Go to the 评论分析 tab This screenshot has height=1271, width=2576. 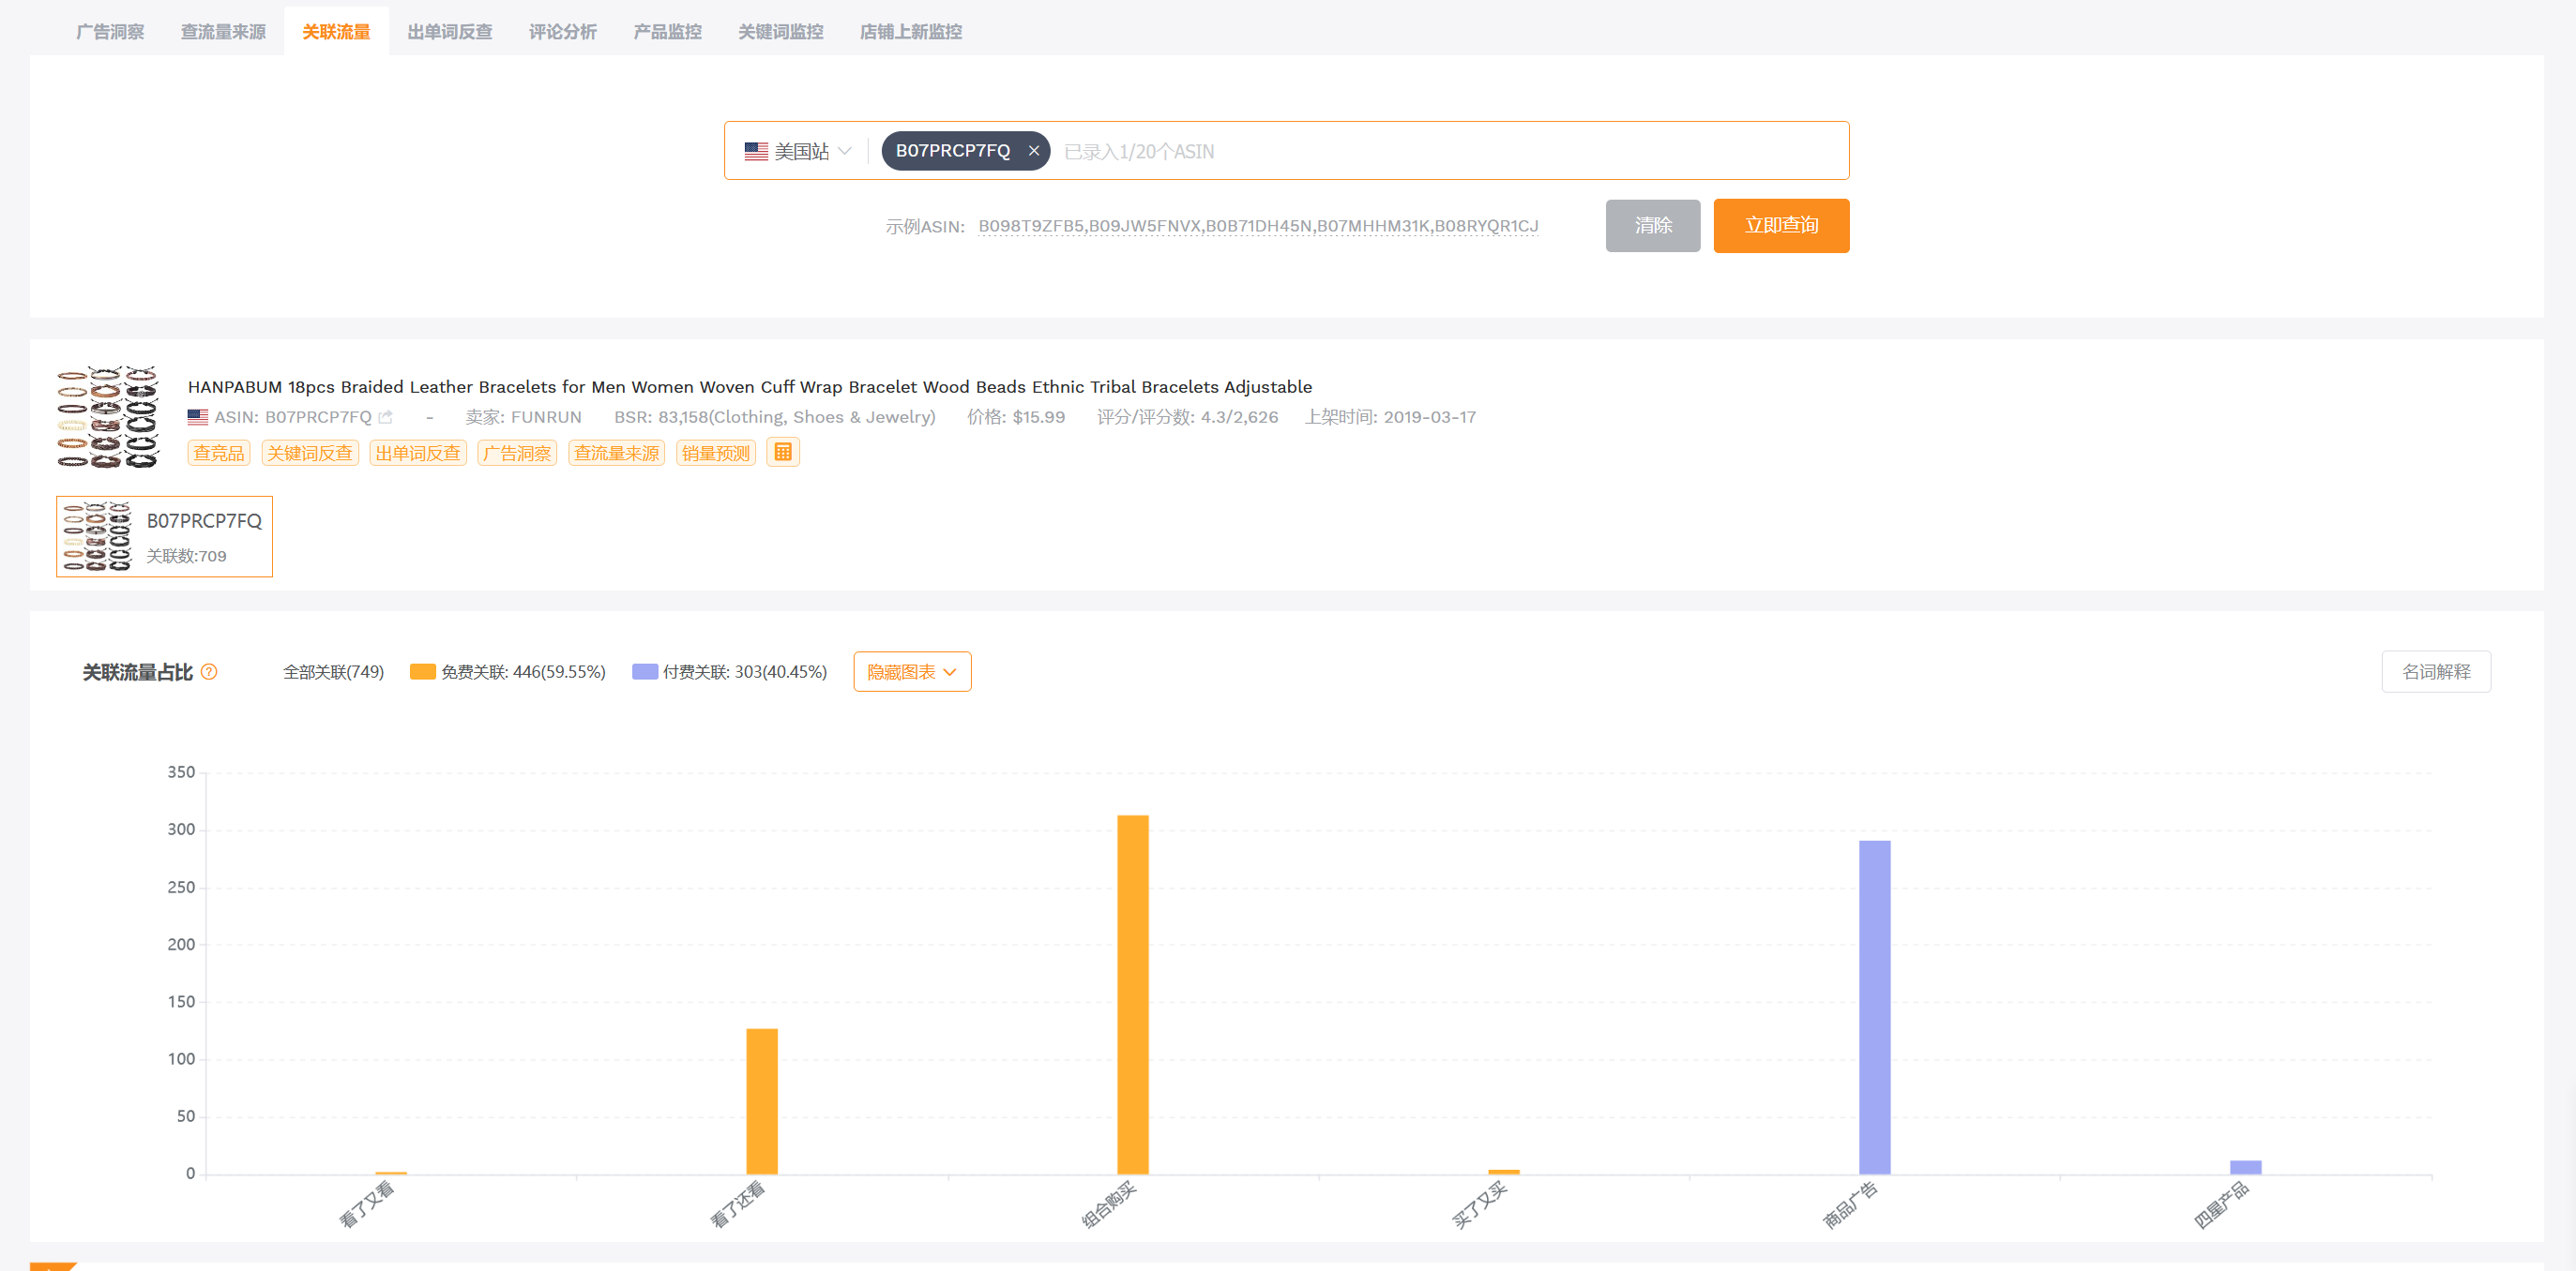click(x=563, y=32)
